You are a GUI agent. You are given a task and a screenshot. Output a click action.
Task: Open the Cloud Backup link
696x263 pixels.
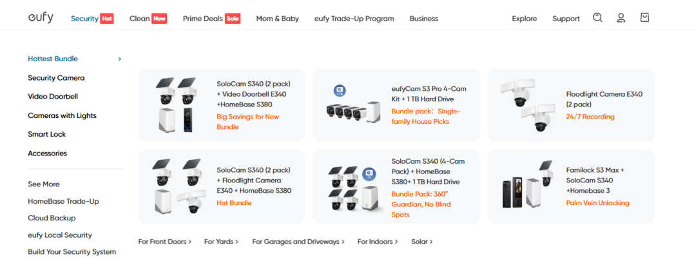click(52, 218)
